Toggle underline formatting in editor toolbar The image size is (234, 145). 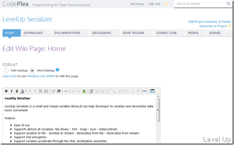click(17, 91)
